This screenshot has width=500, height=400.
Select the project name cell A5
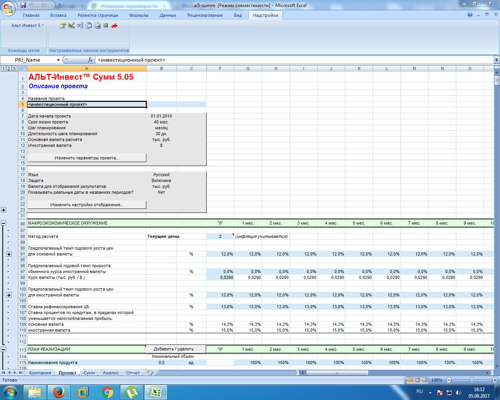(x=87, y=104)
